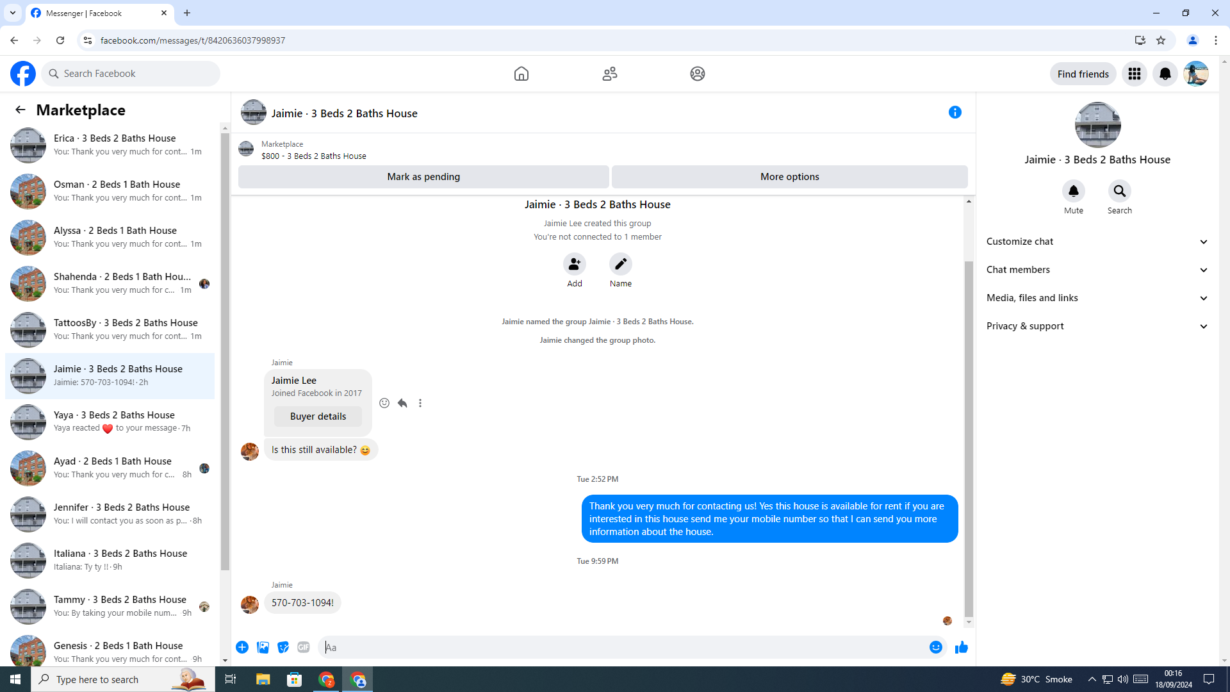The image size is (1230, 692).
Task: Click the Buyer details button
Action: 318,416
